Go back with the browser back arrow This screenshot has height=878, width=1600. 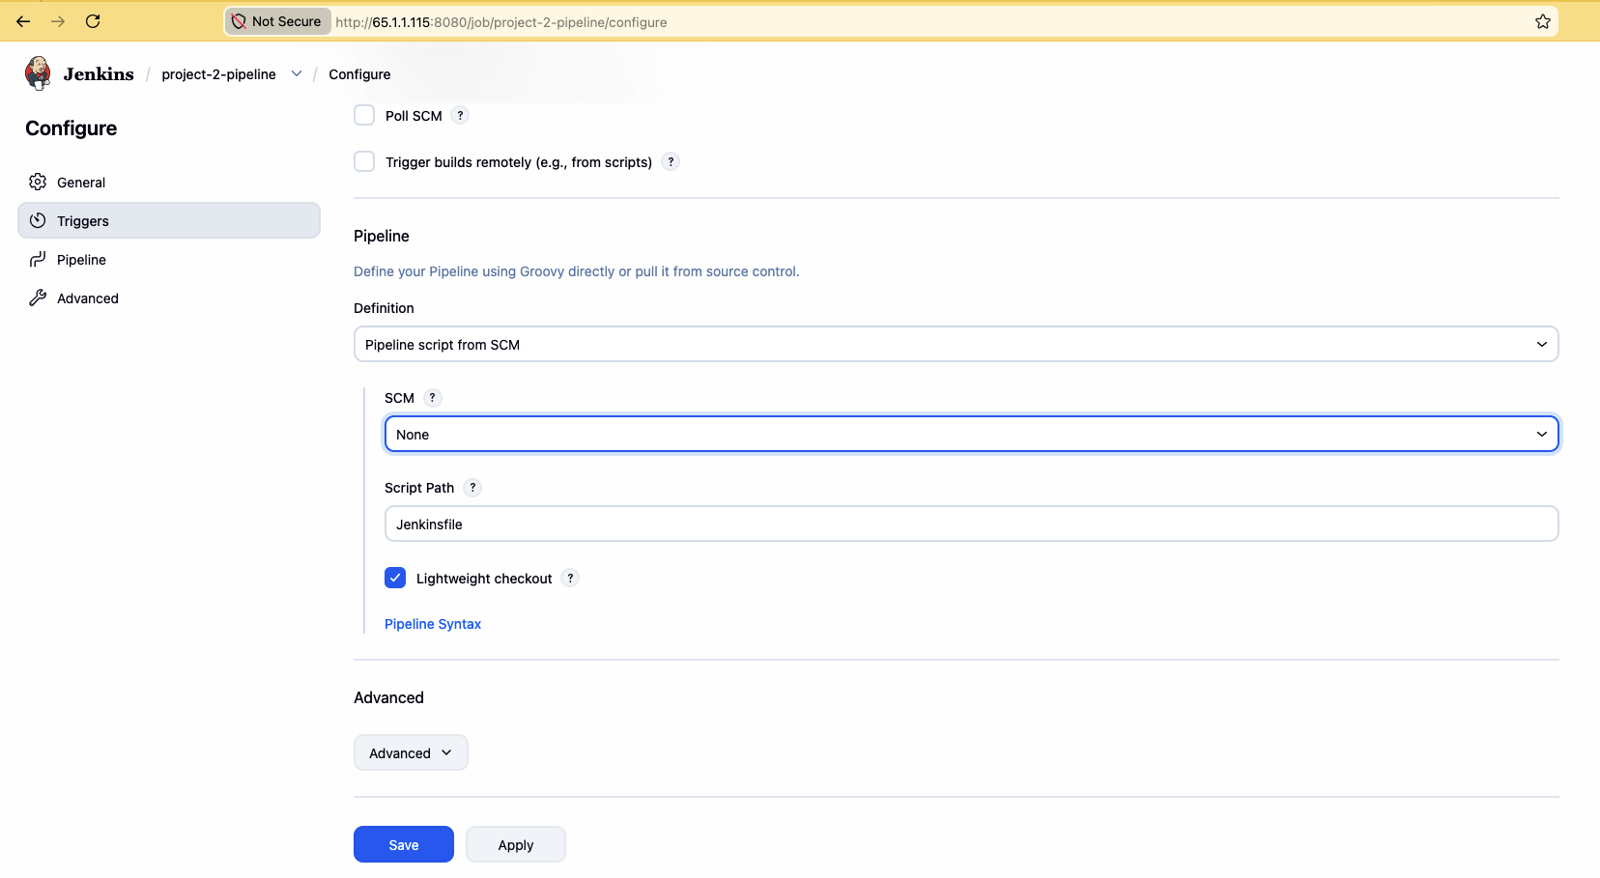(23, 21)
